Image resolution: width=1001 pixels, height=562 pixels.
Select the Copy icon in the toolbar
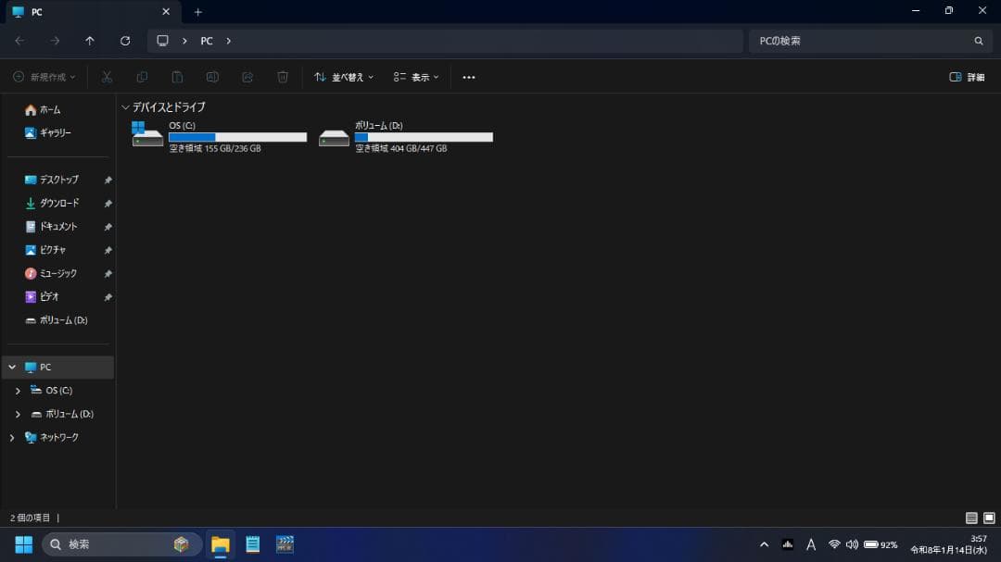(x=142, y=77)
